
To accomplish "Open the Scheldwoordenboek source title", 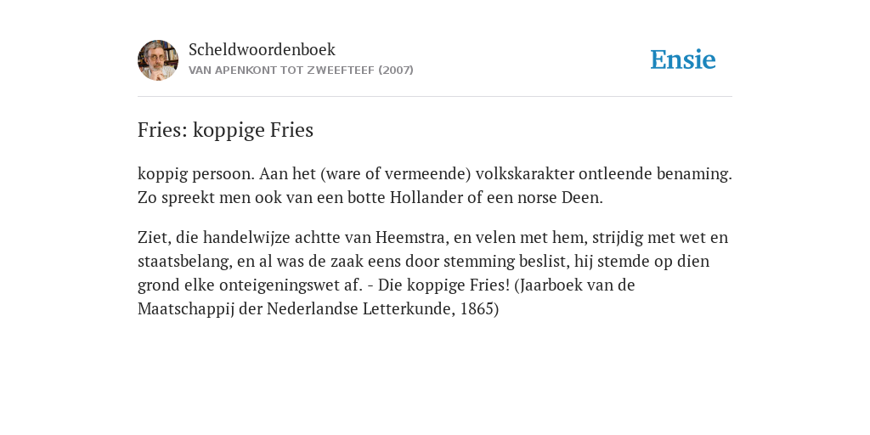I will pyautogui.click(x=262, y=49).
